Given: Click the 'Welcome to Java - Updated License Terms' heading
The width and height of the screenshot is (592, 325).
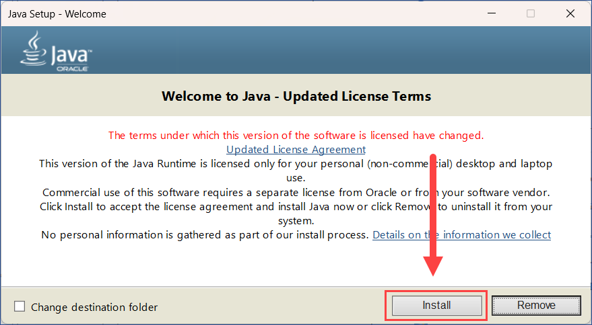Looking at the screenshot, I should pos(296,96).
